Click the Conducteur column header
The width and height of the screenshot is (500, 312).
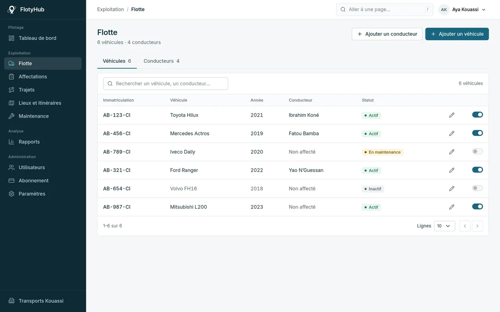tap(300, 100)
